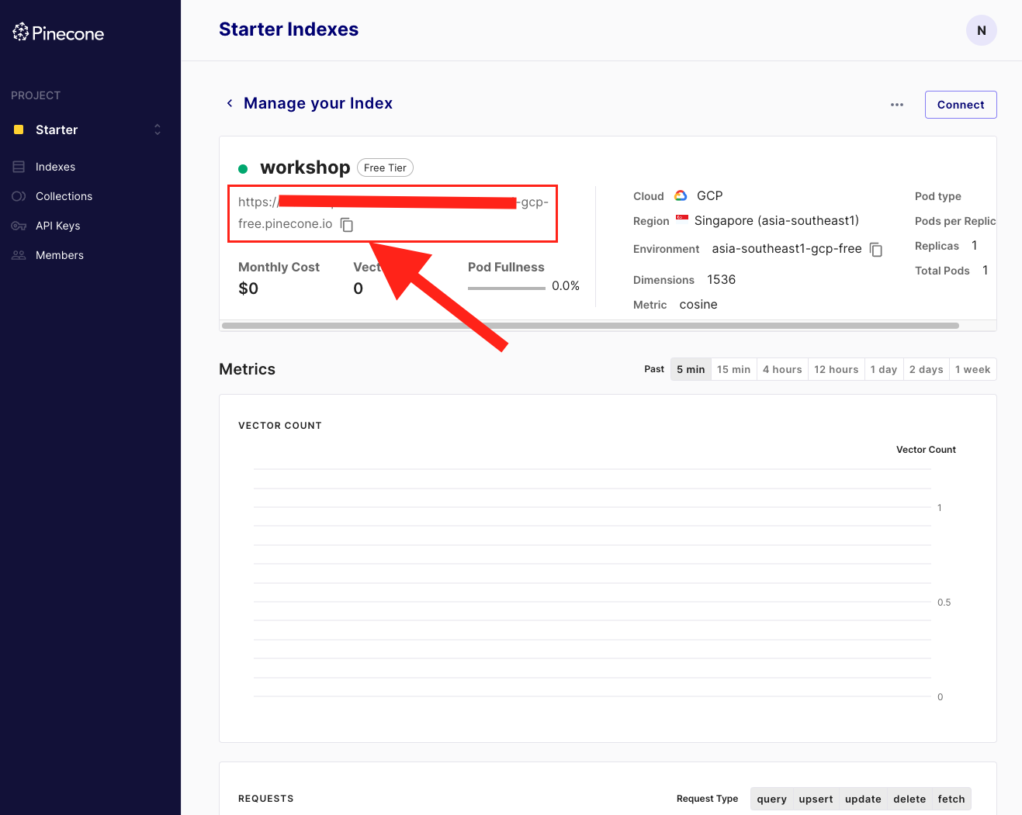Toggle the fetch request type
Screen dimensions: 1022x815
pyautogui.click(x=951, y=799)
